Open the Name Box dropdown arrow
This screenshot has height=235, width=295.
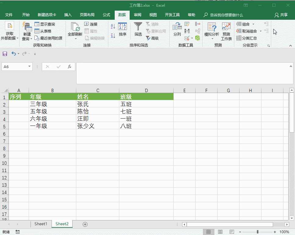coord(29,66)
